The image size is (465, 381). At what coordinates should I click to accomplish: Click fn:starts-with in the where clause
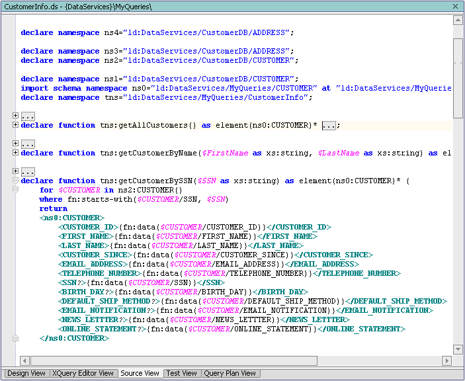100,199
